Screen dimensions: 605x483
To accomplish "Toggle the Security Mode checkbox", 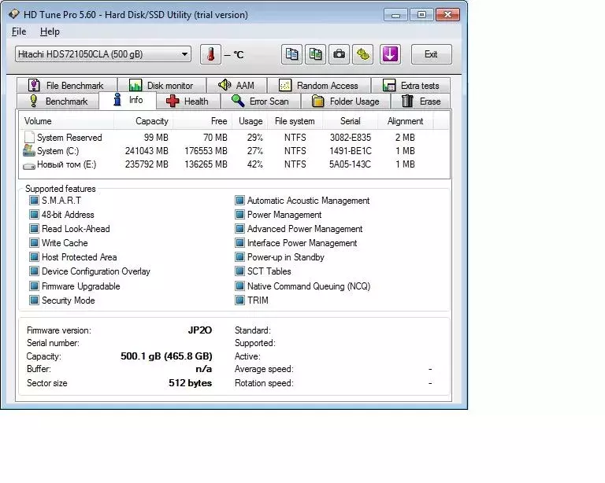I will click(35, 300).
